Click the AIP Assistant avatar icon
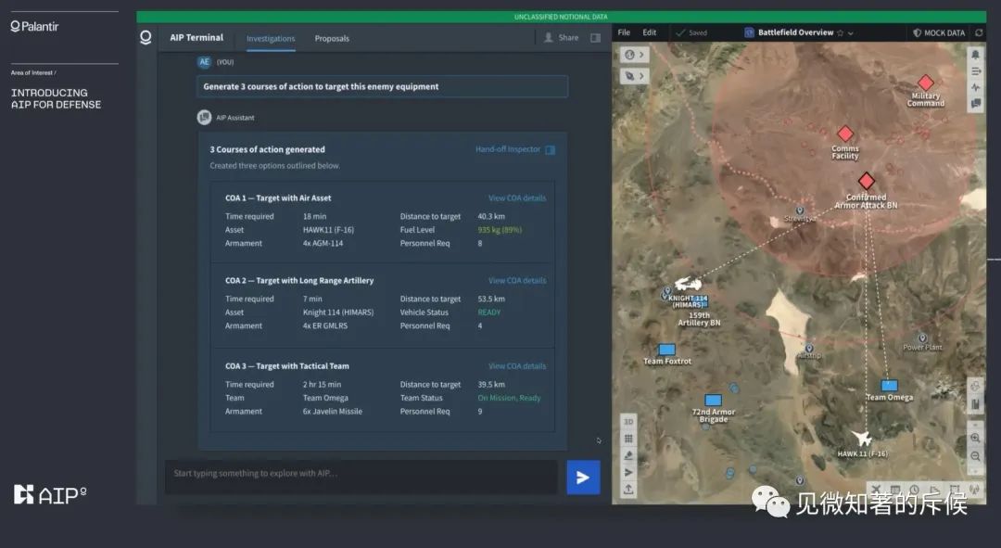The width and height of the screenshot is (1001, 548). click(204, 118)
